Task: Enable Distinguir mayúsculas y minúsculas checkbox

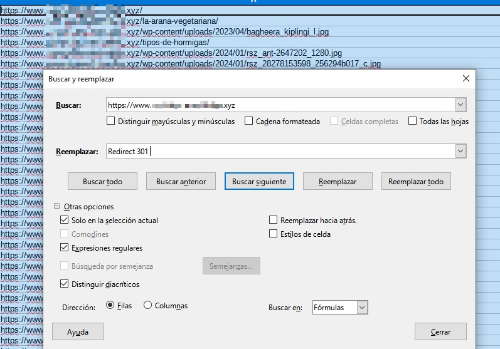Action: pos(111,122)
